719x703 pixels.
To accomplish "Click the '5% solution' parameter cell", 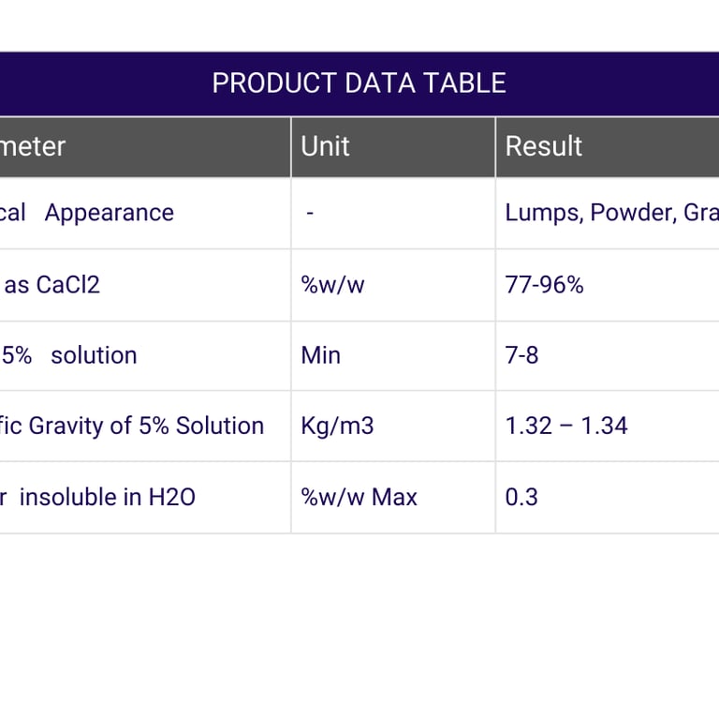I will (x=71, y=355).
